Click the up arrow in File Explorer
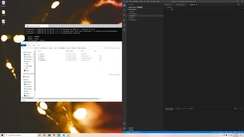Image resolution: width=244 pixels, height=137 pixels. tap(30, 48)
